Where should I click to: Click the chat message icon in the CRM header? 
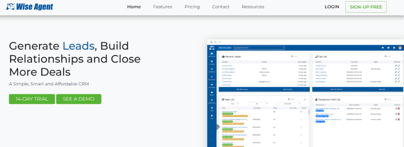(x=383, y=48)
